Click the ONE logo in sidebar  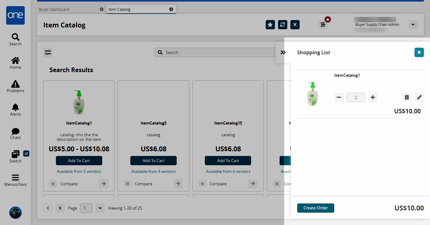[x=15, y=15]
